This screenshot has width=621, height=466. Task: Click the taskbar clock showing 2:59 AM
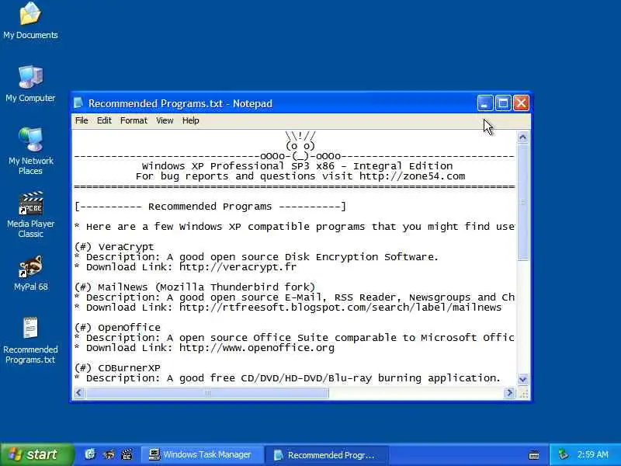click(592, 454)
